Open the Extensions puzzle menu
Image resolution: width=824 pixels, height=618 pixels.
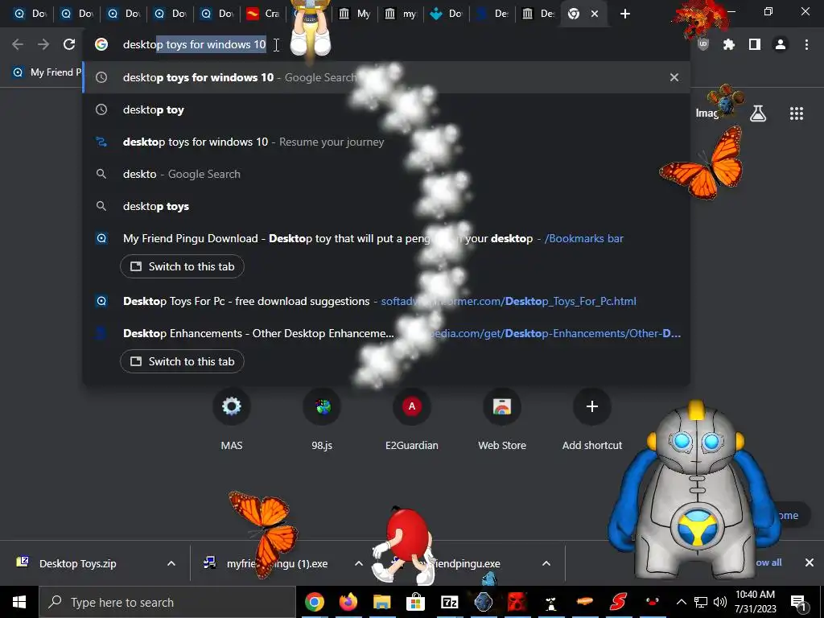point(728,45)
